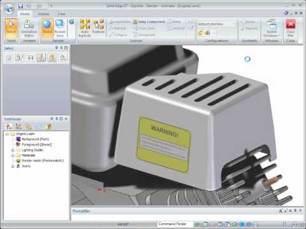Click the Render Scene sphere icon
This screenshot has width=306, height=229.
pos(47,27)
